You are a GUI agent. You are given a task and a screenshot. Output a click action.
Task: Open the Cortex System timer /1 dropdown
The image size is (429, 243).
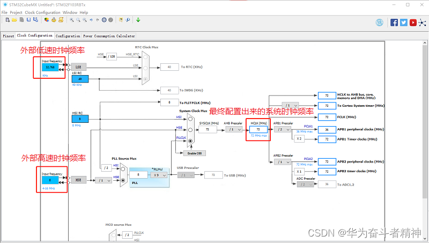290,105
